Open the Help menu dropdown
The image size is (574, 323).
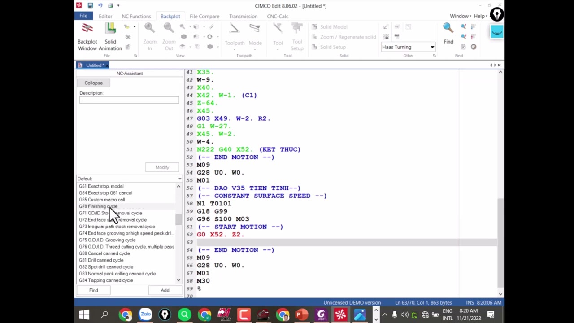tap(481, 16)
